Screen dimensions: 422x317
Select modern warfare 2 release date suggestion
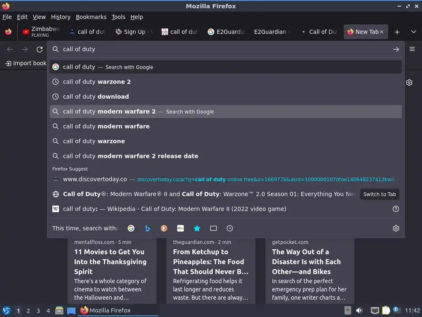(225, 156)
